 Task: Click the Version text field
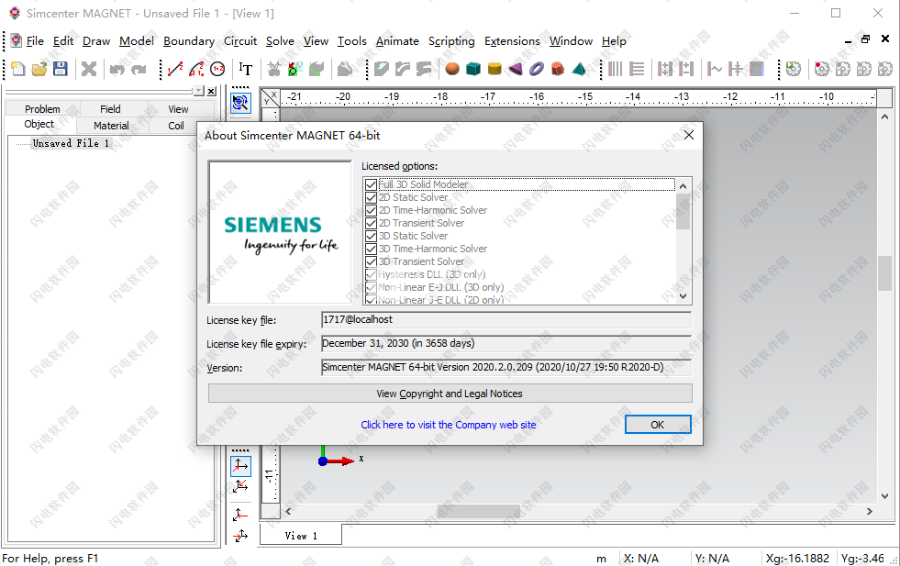click(506, 367)
